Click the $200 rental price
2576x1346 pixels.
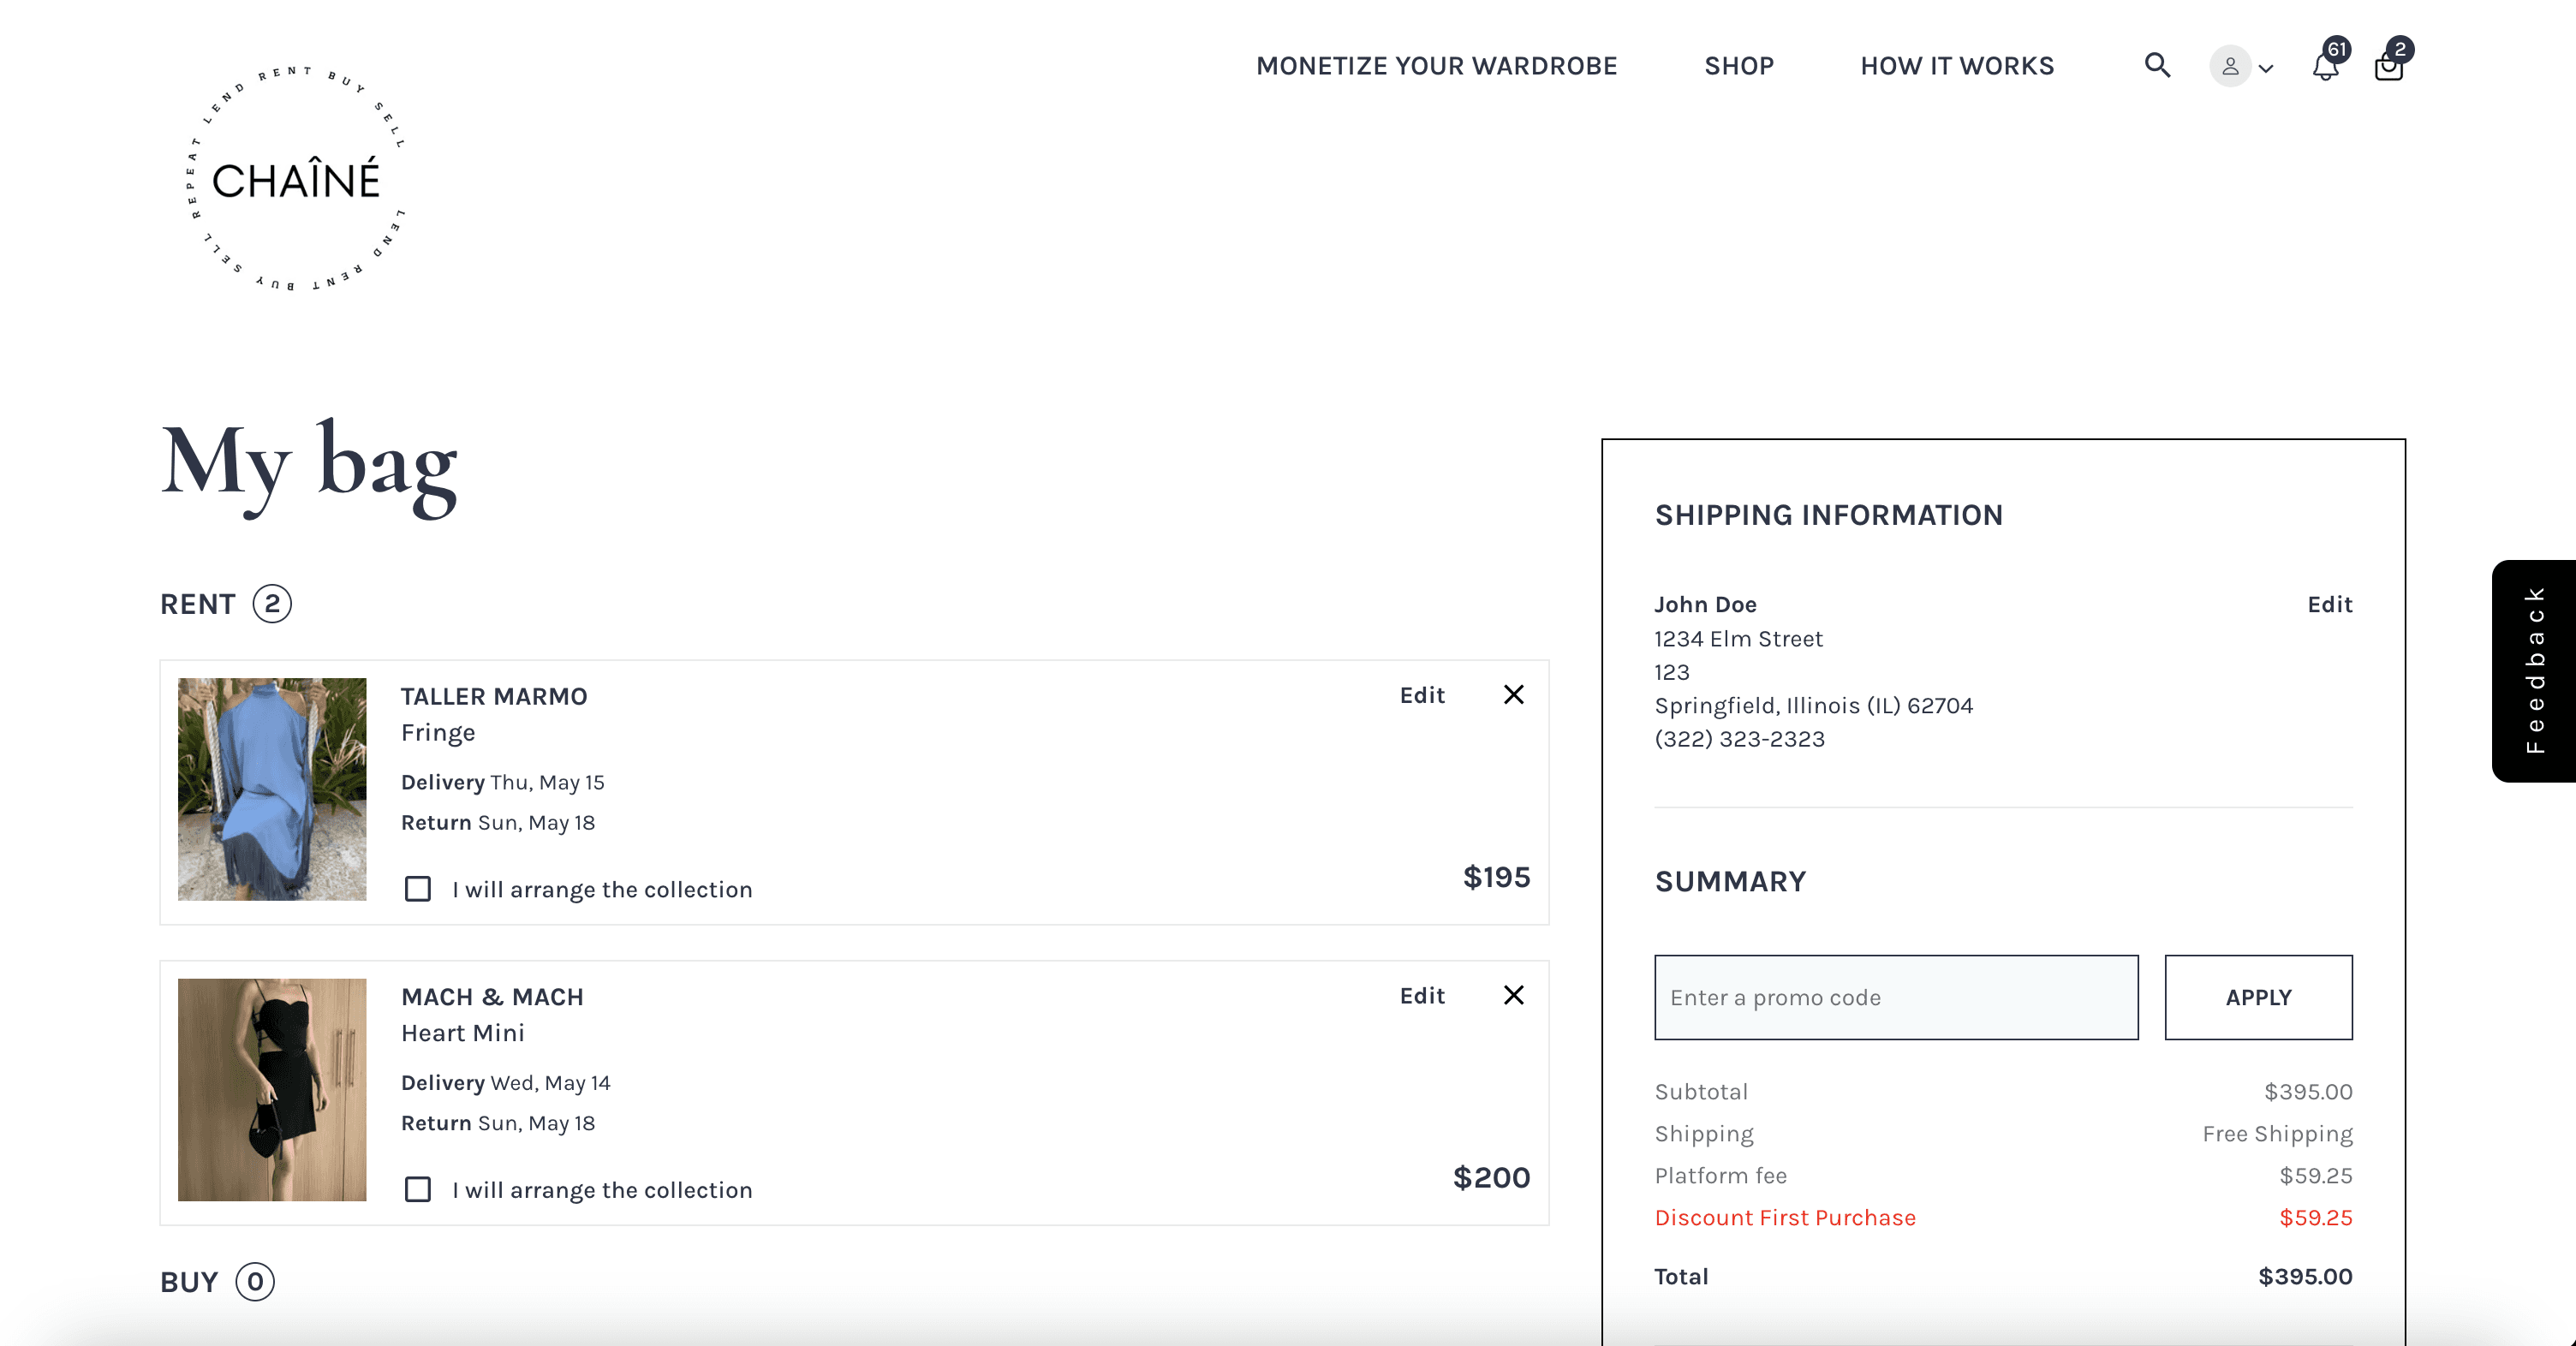(x=1491, y=1177)
